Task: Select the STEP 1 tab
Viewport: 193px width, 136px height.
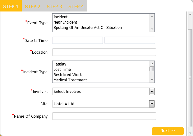Action: click(11, 6)
